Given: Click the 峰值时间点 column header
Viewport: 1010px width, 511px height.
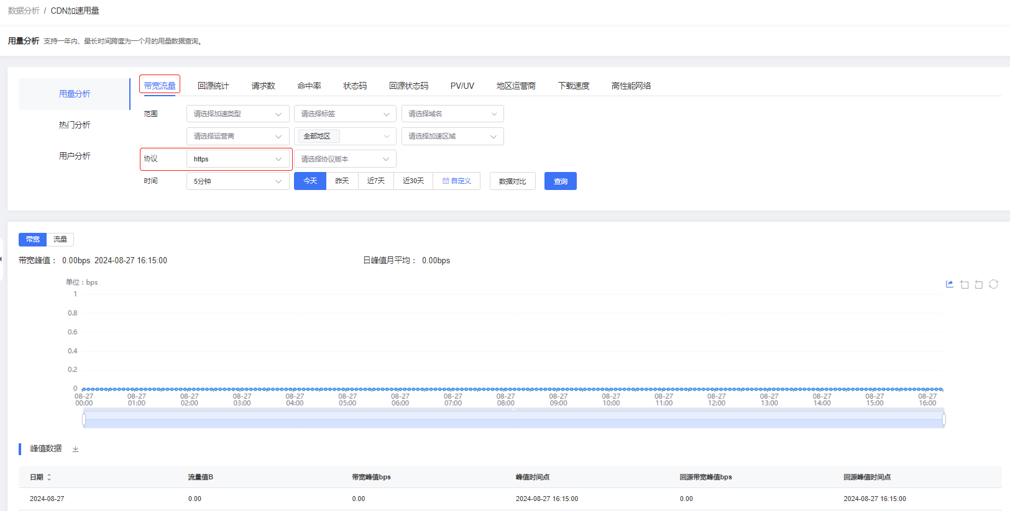Looking at the screenshot, I should [x=533, y=477].
